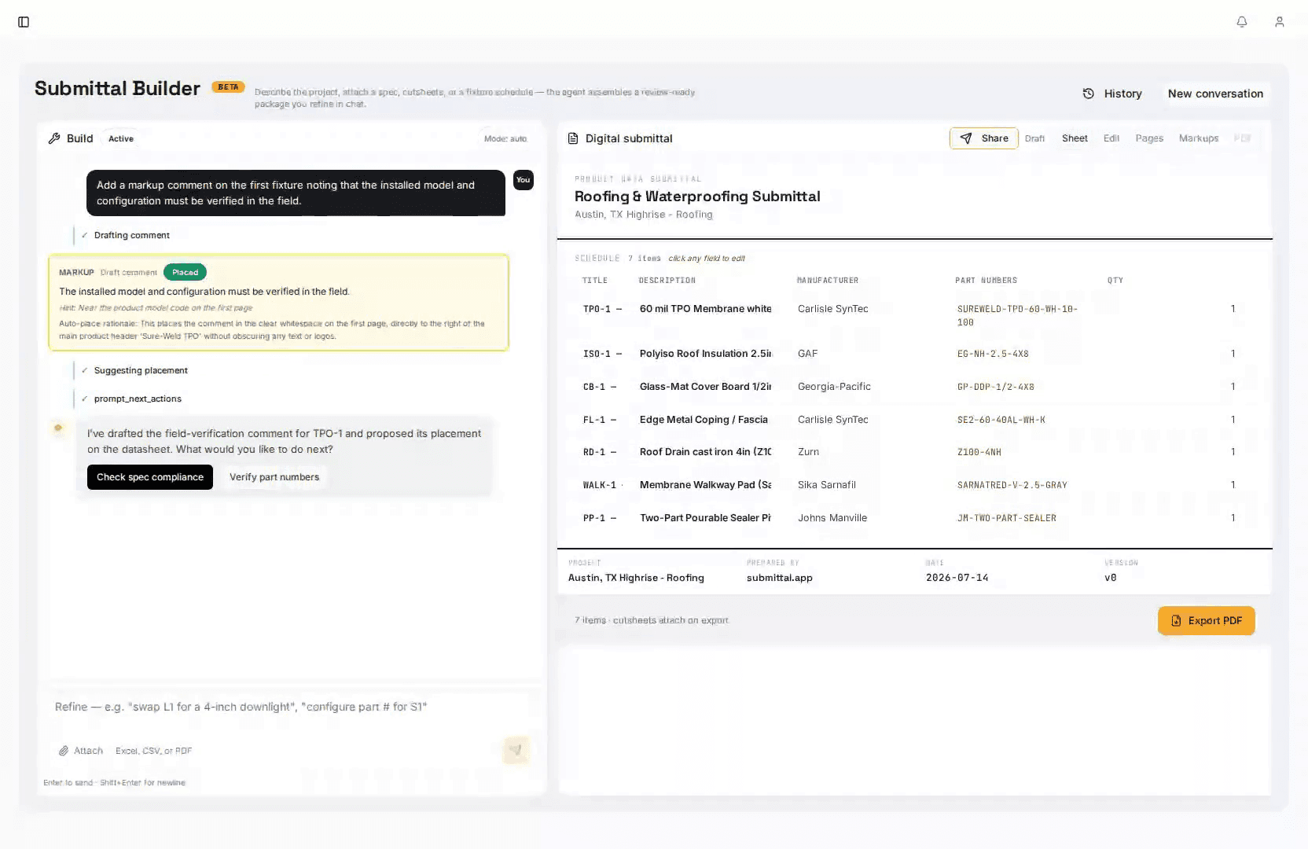Edit the Johns Manville manufacturer cell
Image resolution: width=1308 pixels, height=849 pixels.
[x=832, y=518]
